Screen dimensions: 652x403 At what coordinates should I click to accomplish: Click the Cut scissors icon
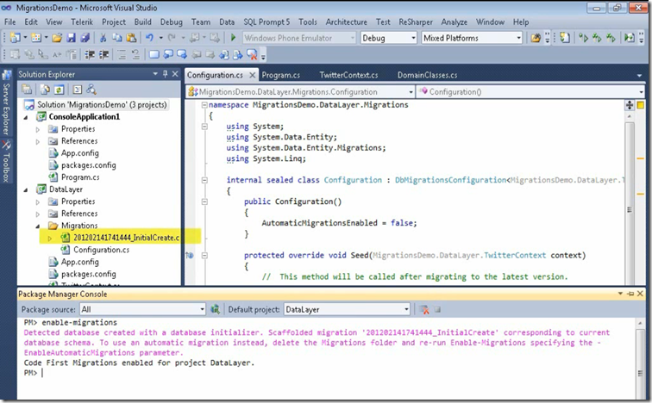coord(103,38)
